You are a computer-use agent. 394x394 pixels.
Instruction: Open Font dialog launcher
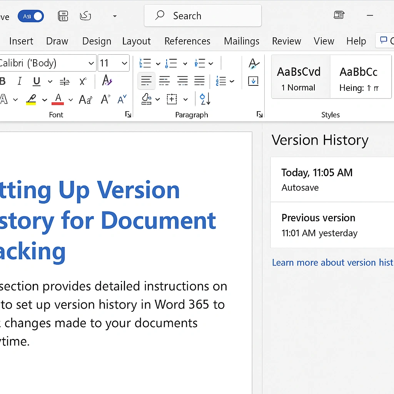tap(128, 115)
